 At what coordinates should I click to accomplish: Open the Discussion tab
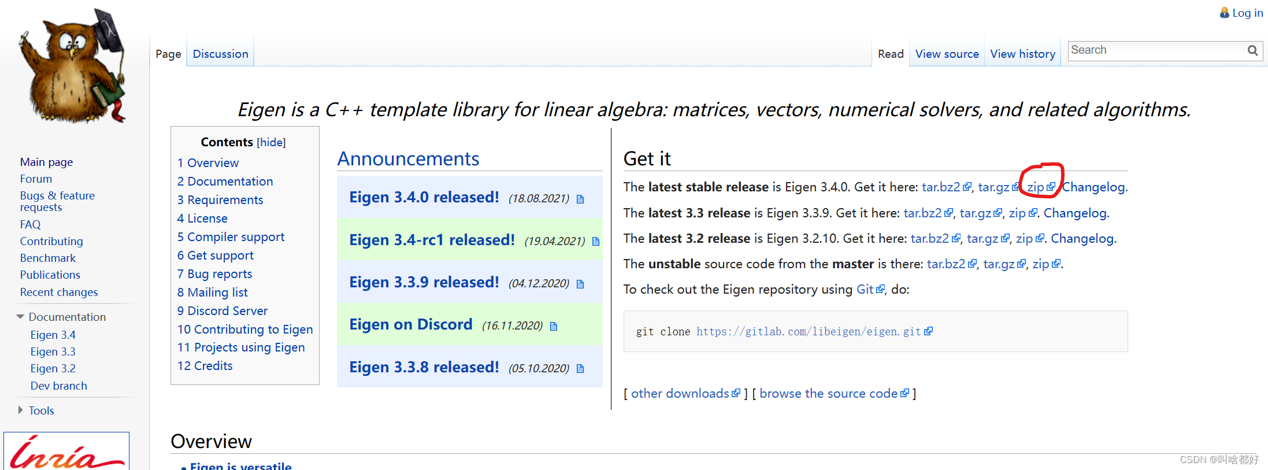(x=220, y=54)
